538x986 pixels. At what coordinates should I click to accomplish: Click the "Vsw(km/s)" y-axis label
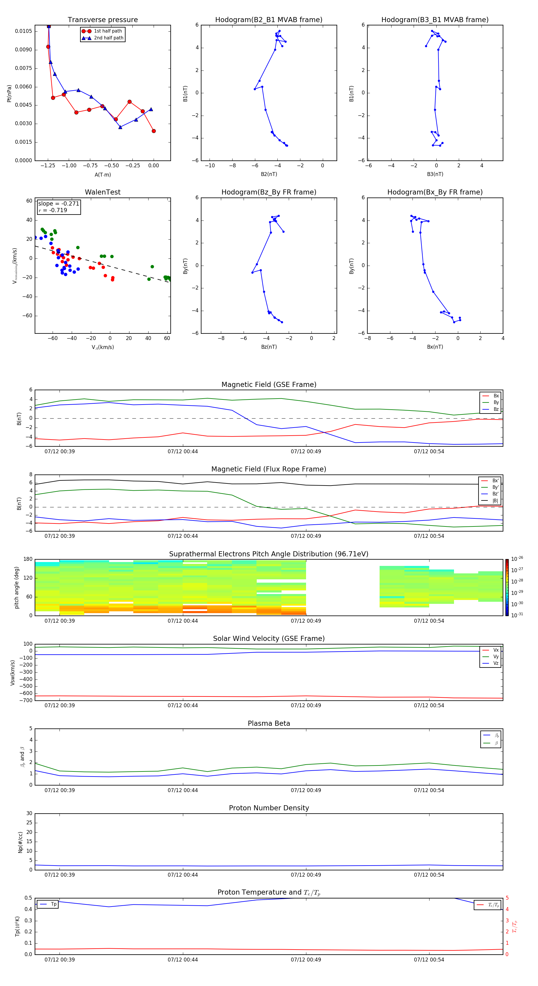[13, 673]
